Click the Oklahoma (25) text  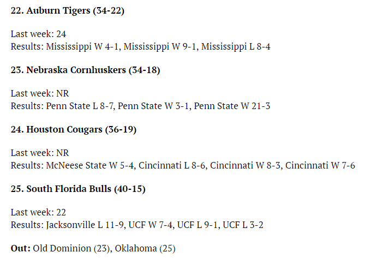pyautogui.click(x=145, y=248)
